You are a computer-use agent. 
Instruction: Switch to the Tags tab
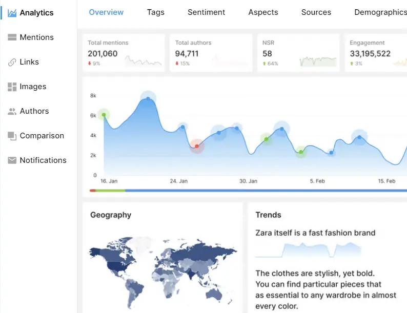click(x=156, y=12)
